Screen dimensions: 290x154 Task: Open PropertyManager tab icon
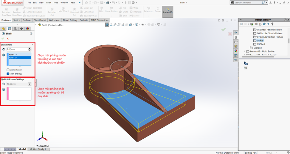(9, 29)
